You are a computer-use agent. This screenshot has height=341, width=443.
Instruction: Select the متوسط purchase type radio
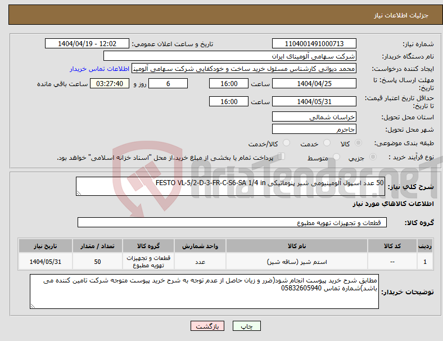click(336, 156)
